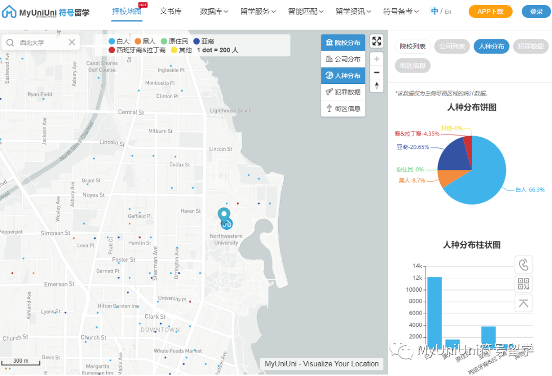Click the fullscreen map icon
Image resolution: width=552 pixels, height=376 pixels.
377,41
